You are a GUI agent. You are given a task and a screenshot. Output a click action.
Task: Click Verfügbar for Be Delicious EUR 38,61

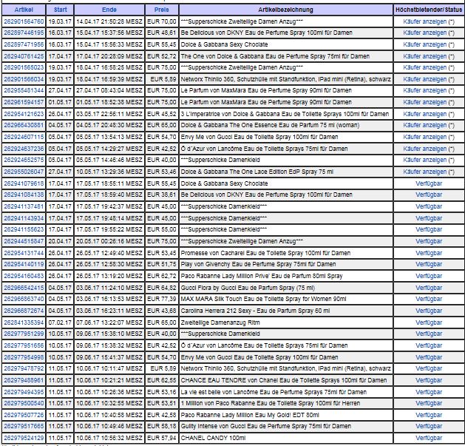click(x=429, y=195)
